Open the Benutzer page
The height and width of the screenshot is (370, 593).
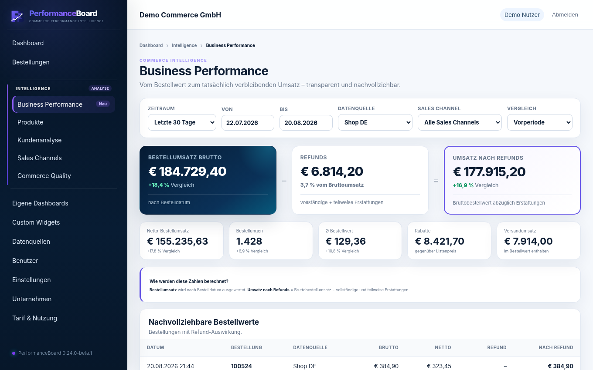pyautogui.click(x=64, y=261)
